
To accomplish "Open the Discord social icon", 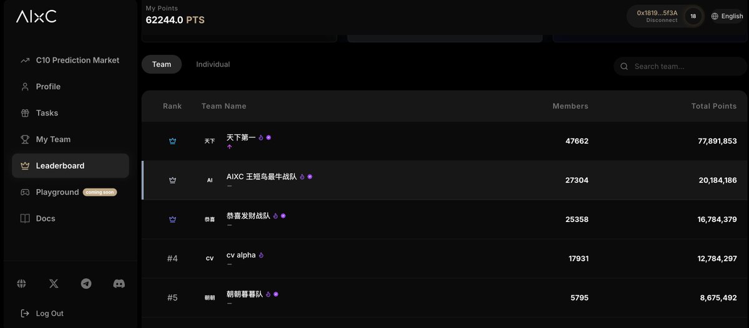I will (119, 284).
